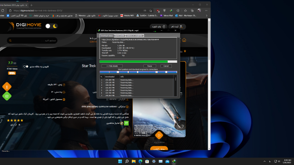294x165 pixels.
Task: Click the orange home icon on site
Action: (x=184, y=40)
